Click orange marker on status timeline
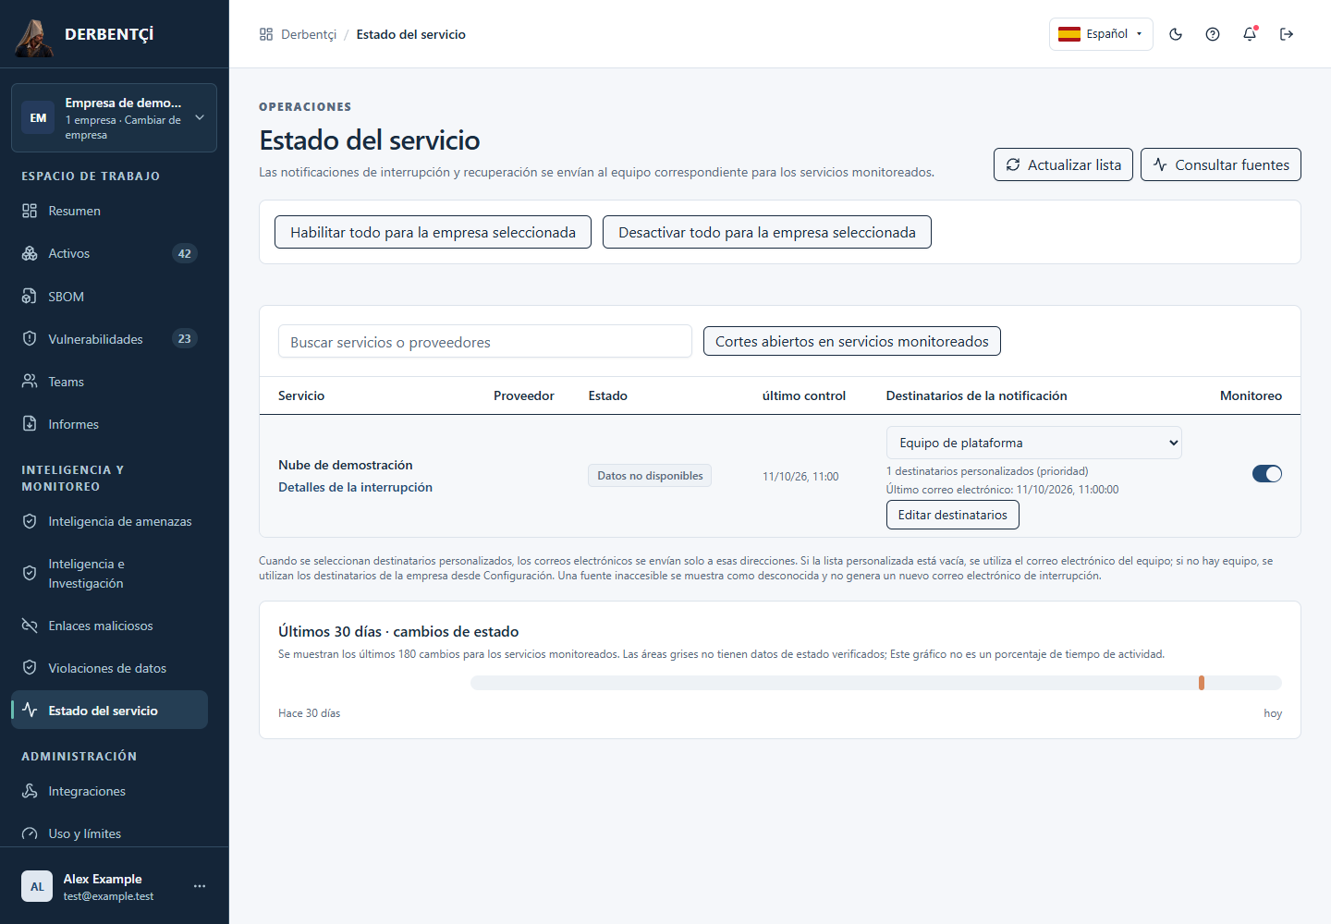 tap(1202, 683)
